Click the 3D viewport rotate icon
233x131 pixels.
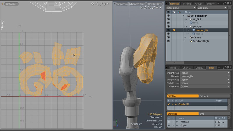[x=145, y=8]
